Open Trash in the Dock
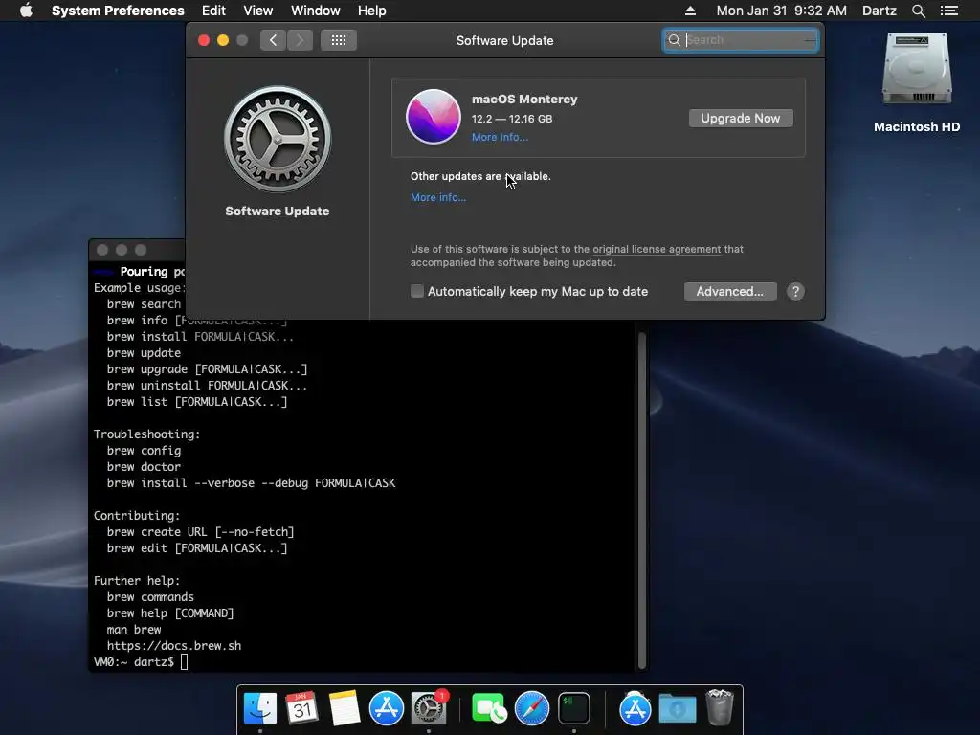Screen dimensions: 980x735 click(720, 707)
